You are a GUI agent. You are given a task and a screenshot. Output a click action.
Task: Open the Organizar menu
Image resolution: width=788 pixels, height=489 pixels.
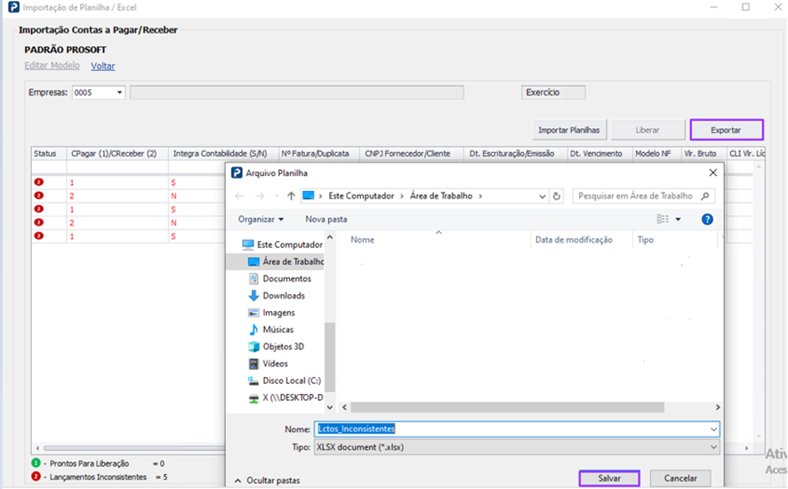tap(261, 219)
